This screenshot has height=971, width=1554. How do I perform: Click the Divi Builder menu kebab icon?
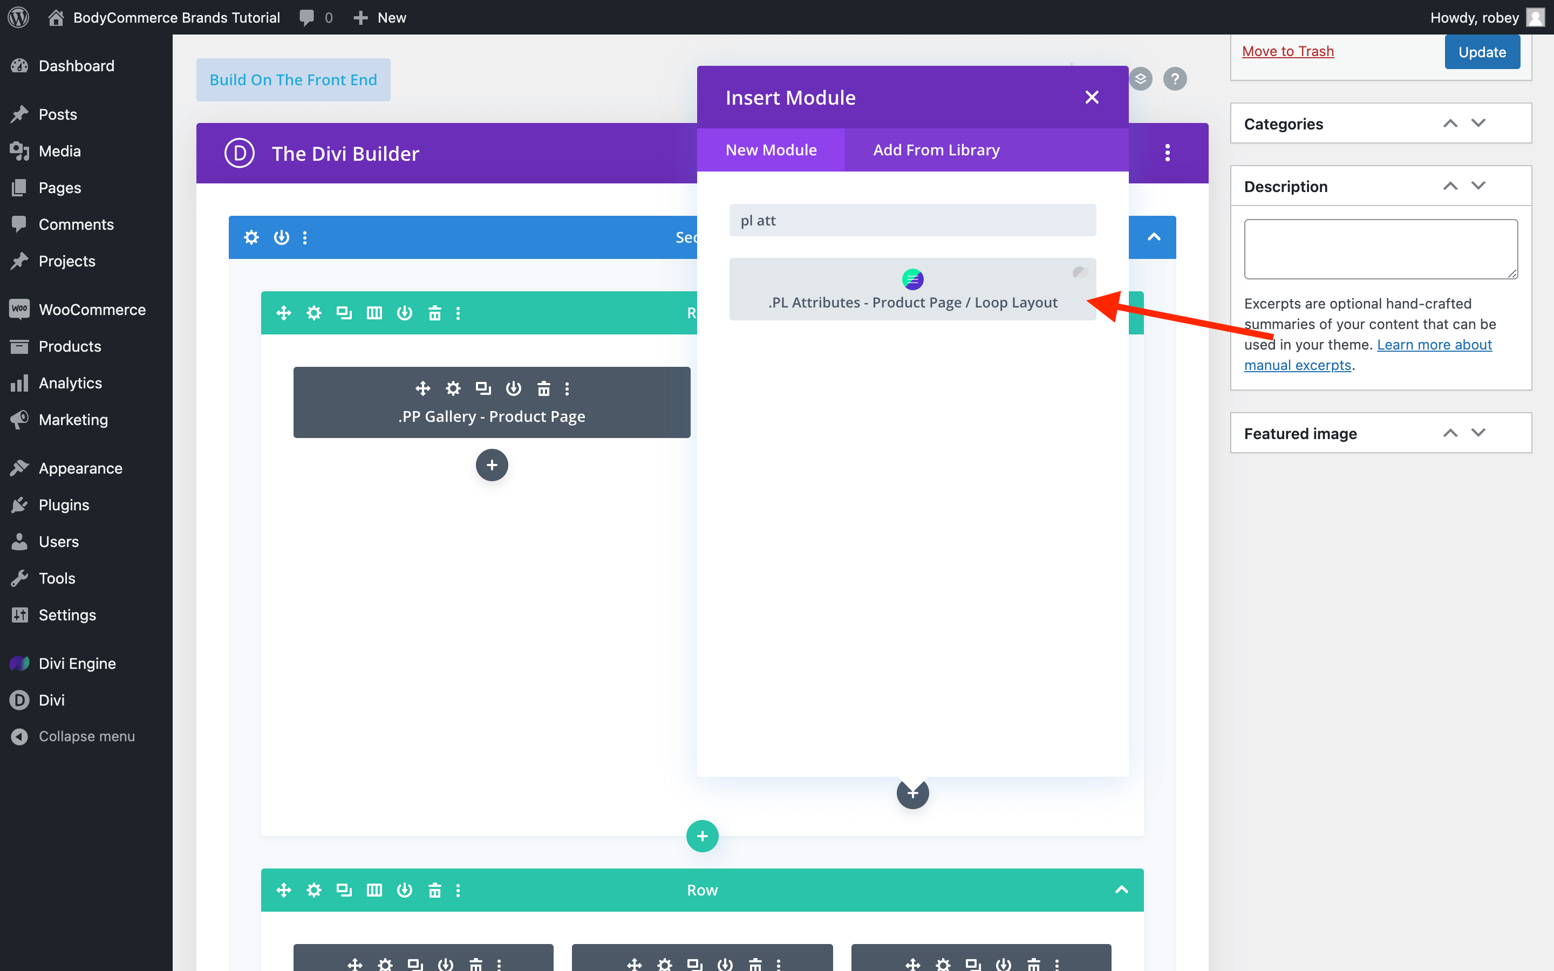(1168, 152)
